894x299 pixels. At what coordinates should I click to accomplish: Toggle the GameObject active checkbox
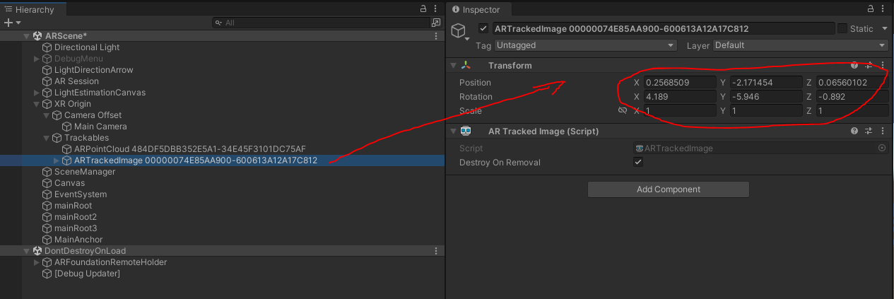coord(483,29)
